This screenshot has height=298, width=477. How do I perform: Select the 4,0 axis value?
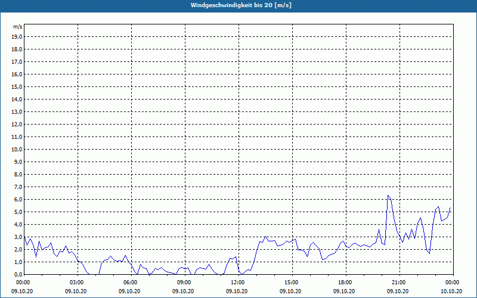point(18,225)
